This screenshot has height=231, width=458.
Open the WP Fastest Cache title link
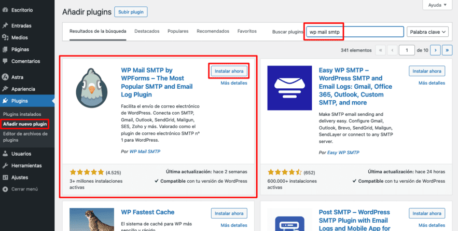pyautogui.click(x=147, y=212)
